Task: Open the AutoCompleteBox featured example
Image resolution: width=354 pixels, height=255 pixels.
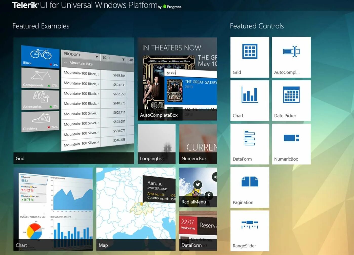Action: [x=177, y=79]
